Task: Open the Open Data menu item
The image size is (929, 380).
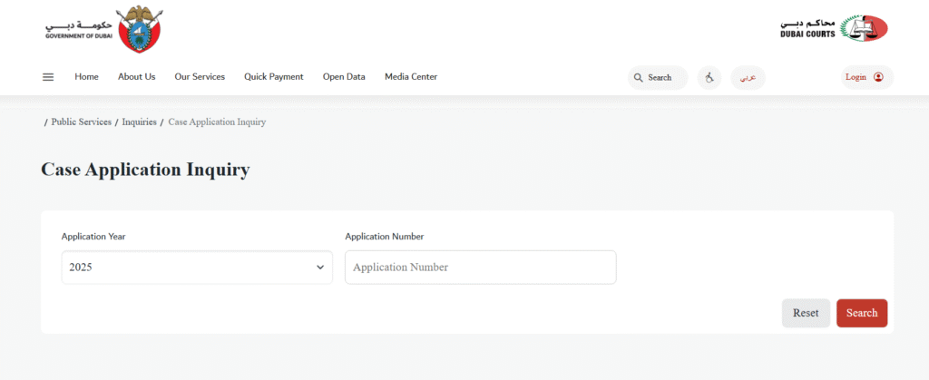Action: pyautogui.click(x=344, y=77)
